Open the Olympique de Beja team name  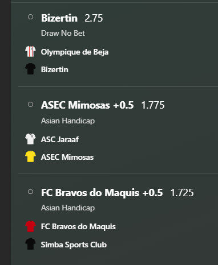[75, 52]
